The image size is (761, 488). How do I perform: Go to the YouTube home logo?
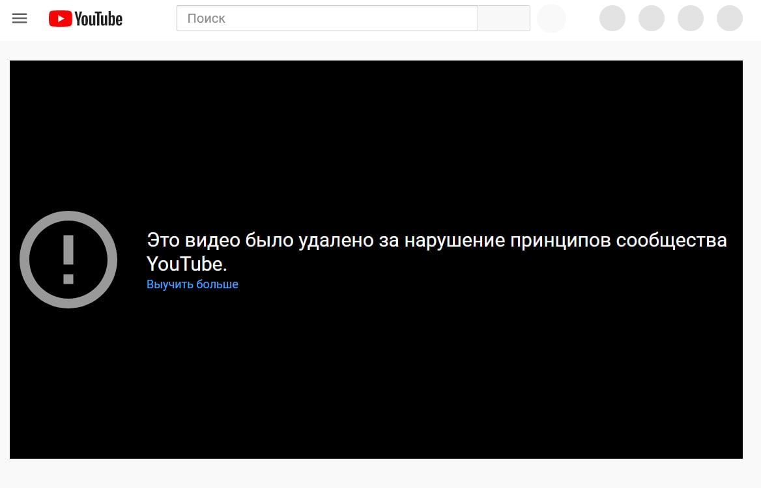(85, 18)
